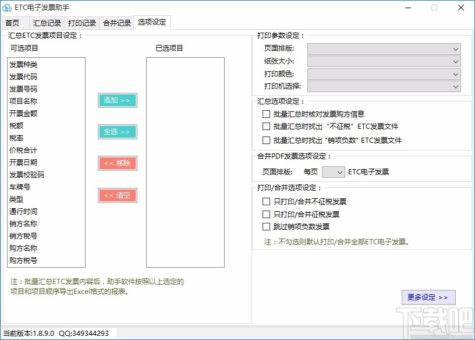Enable 批量汇总时核对发票购方信息
Image resolution: width=475 pixels, height=340 pixels.
pos(266,114)
